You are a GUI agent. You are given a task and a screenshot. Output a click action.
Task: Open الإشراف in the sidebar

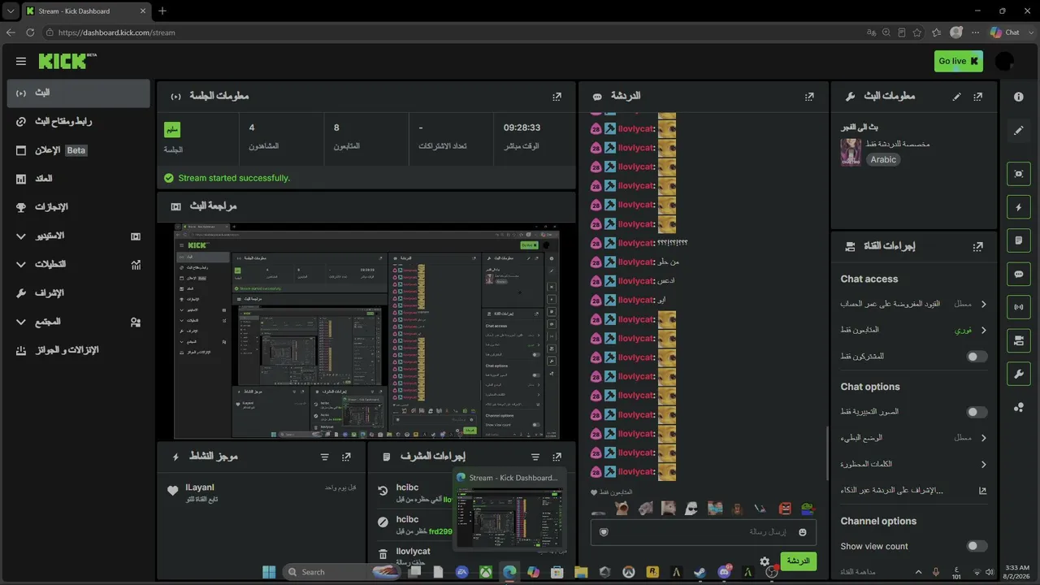(x=78, y=292)
